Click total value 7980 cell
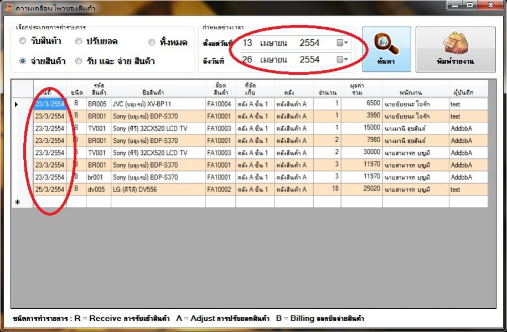 pyautogui.click(x=362, y=141)
